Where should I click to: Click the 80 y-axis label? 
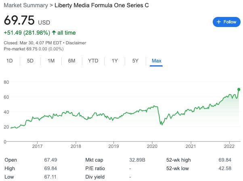[x=6, y=82]
